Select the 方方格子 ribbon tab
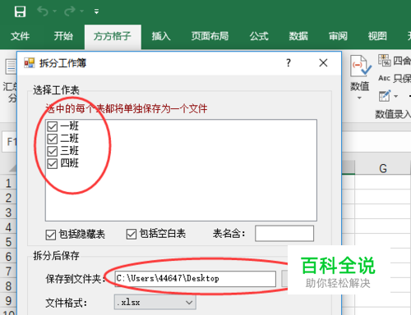 113,36
